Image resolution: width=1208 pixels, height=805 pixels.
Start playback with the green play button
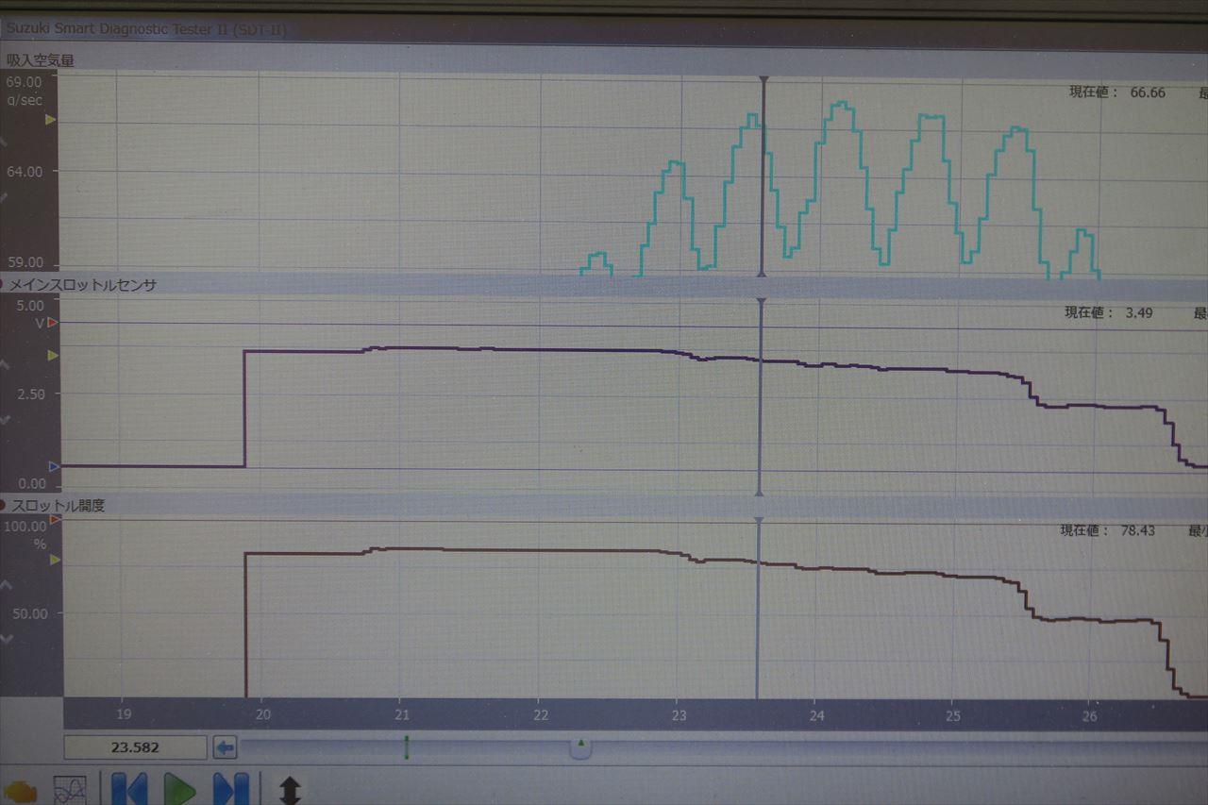tap(179, 789)
